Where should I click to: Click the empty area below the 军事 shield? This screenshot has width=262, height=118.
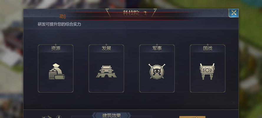pos(157,86)
